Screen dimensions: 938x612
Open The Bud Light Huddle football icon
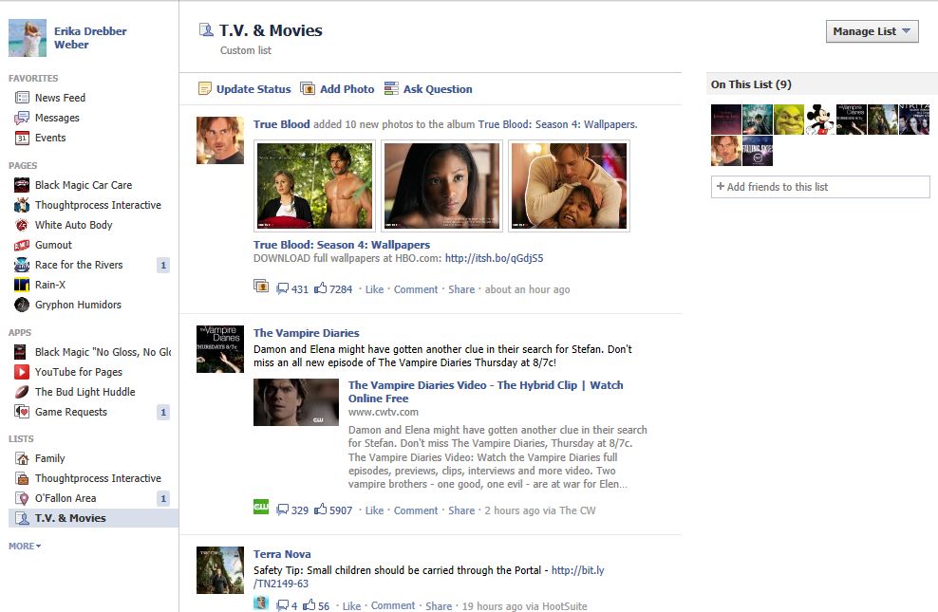[x=22, y=392]
